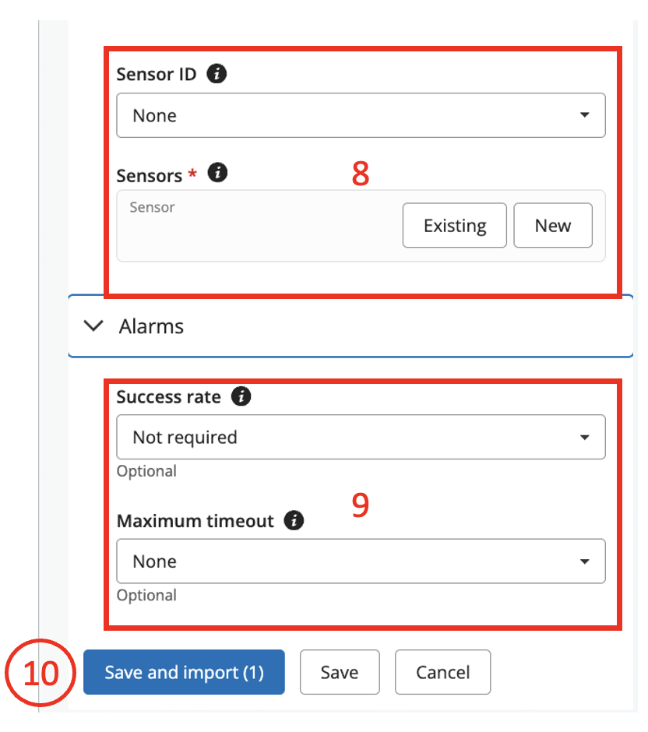Cancel the form
Image resolution: width=648 pixels, height=732 pixels.
point(442,672)
